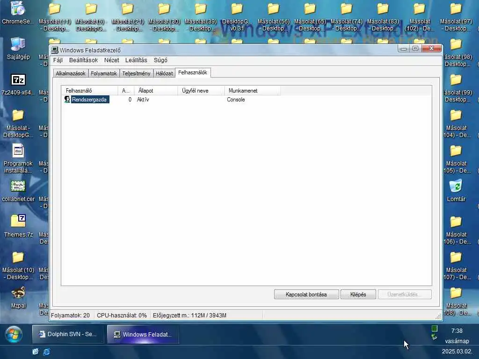Select the Másolat (97) folder icon
The image size is (479, 359).
point(456,17)
